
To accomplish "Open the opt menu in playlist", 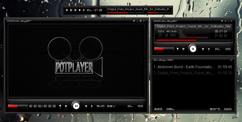I will 228,109.
